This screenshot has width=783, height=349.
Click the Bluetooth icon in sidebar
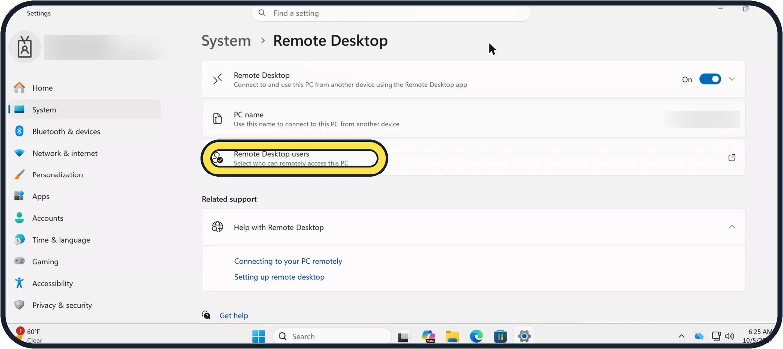tap(19, 131)
